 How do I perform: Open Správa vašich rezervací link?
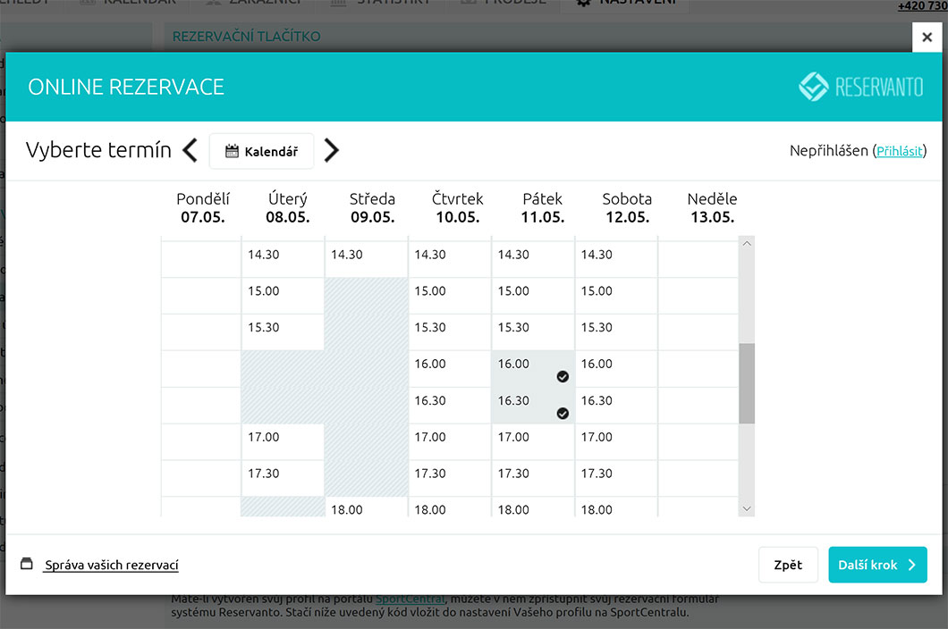pyautogui.click(x=112, y=566)
